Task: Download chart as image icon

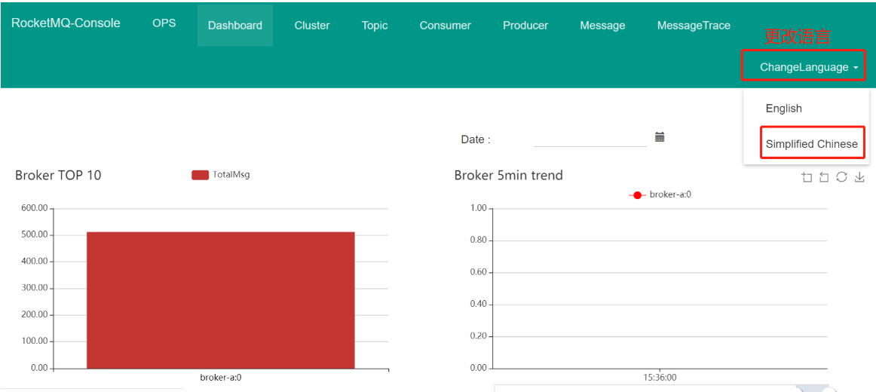Action: point(860,177)
